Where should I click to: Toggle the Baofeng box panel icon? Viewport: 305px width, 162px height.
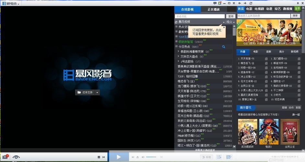click(x=229, y=157)
